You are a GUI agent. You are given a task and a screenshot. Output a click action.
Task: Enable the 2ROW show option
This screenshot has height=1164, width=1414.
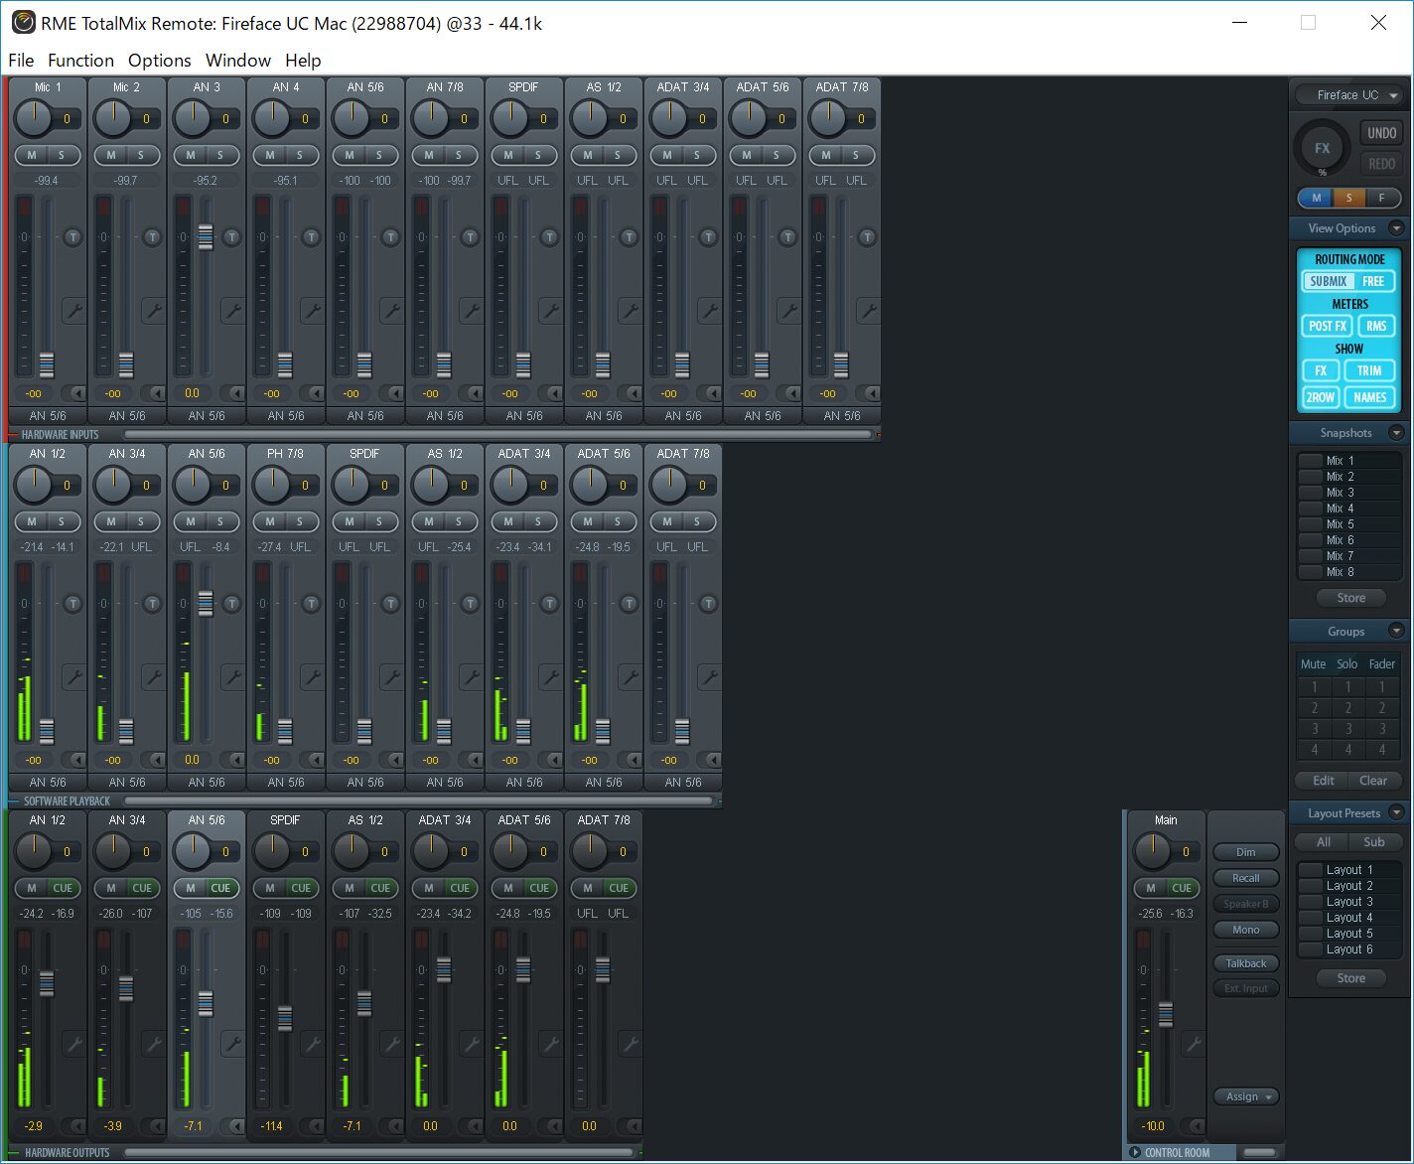pyautogui.click(x=1320, y=397)
